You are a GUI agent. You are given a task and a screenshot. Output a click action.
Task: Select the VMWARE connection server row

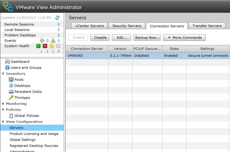(148, 56)
